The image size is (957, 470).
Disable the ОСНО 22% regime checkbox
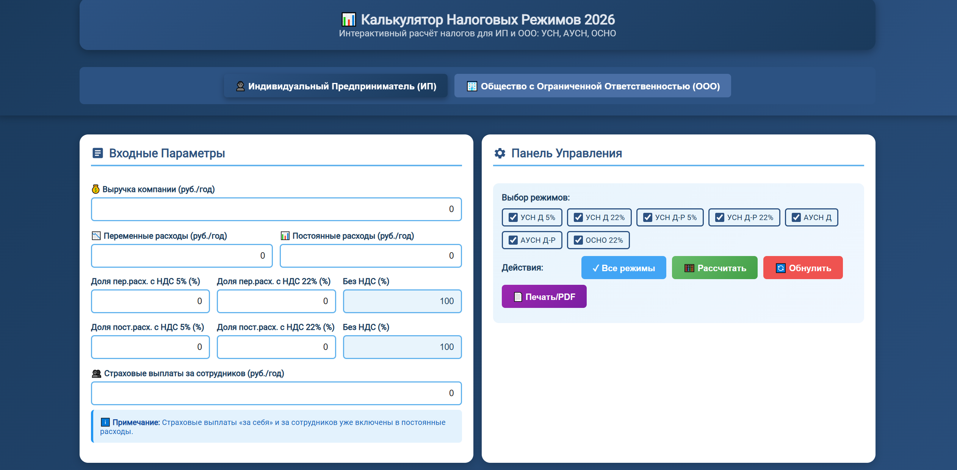pos(578,240)
